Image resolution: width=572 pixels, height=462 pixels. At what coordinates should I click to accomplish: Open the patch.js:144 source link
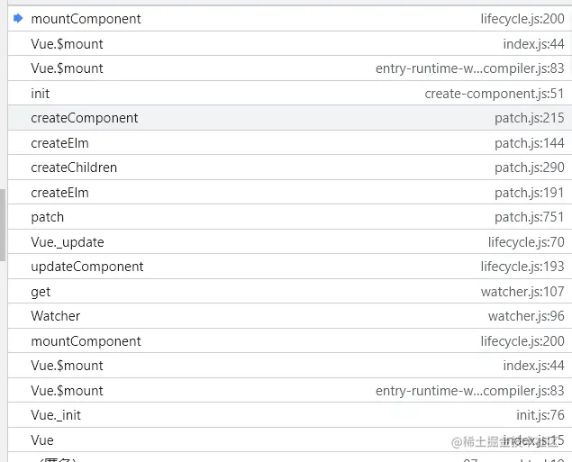(x=530, y=143)
